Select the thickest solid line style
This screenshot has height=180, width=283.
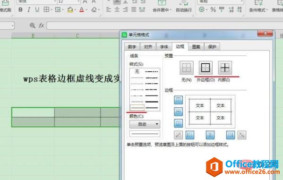[152, 102]
